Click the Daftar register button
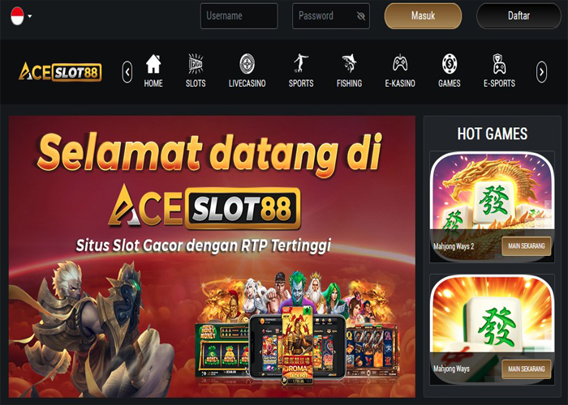Image resolution: width=568 pixels, height=405 pixels. pos(519,16)
